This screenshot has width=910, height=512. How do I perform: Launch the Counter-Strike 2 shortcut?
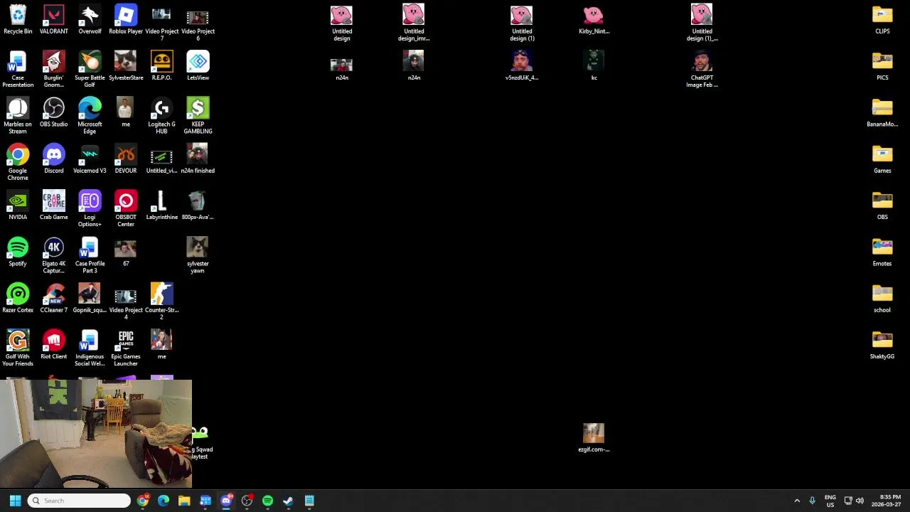[161, 302]
